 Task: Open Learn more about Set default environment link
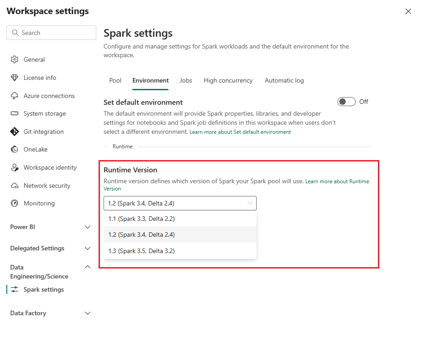240,132
